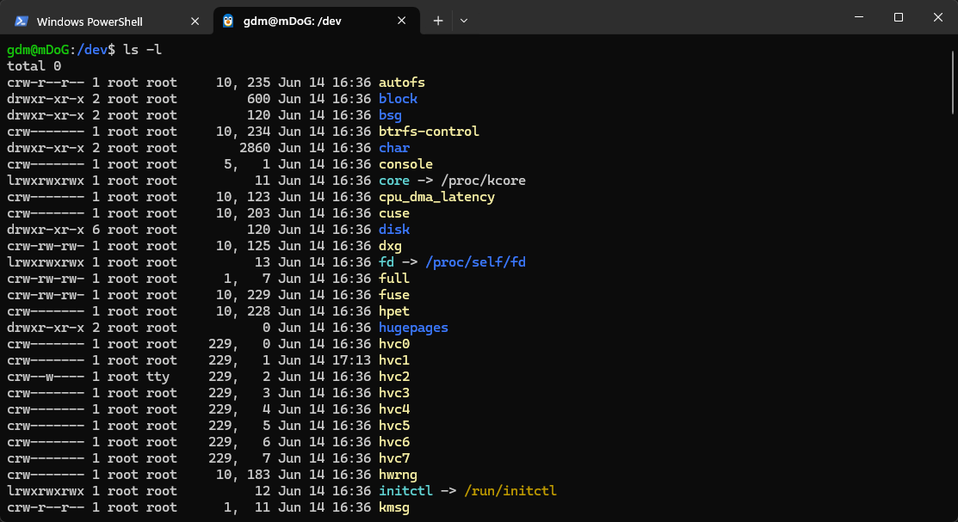The image size is (958, 522).
Task: Click the Linux penguin icon on the tab
Action: tap(228, 21)
